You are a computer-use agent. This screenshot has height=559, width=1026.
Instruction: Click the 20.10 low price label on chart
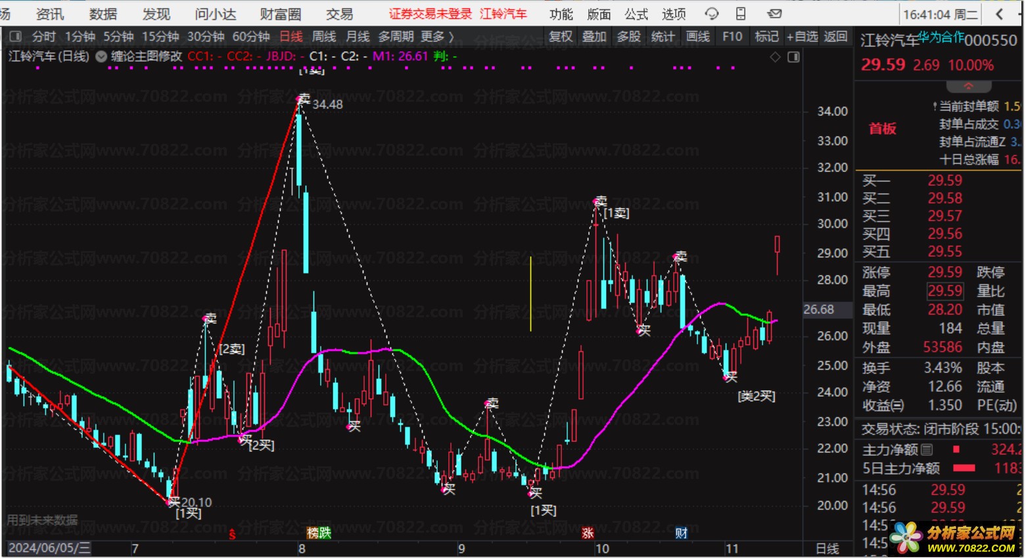point(197,503)
